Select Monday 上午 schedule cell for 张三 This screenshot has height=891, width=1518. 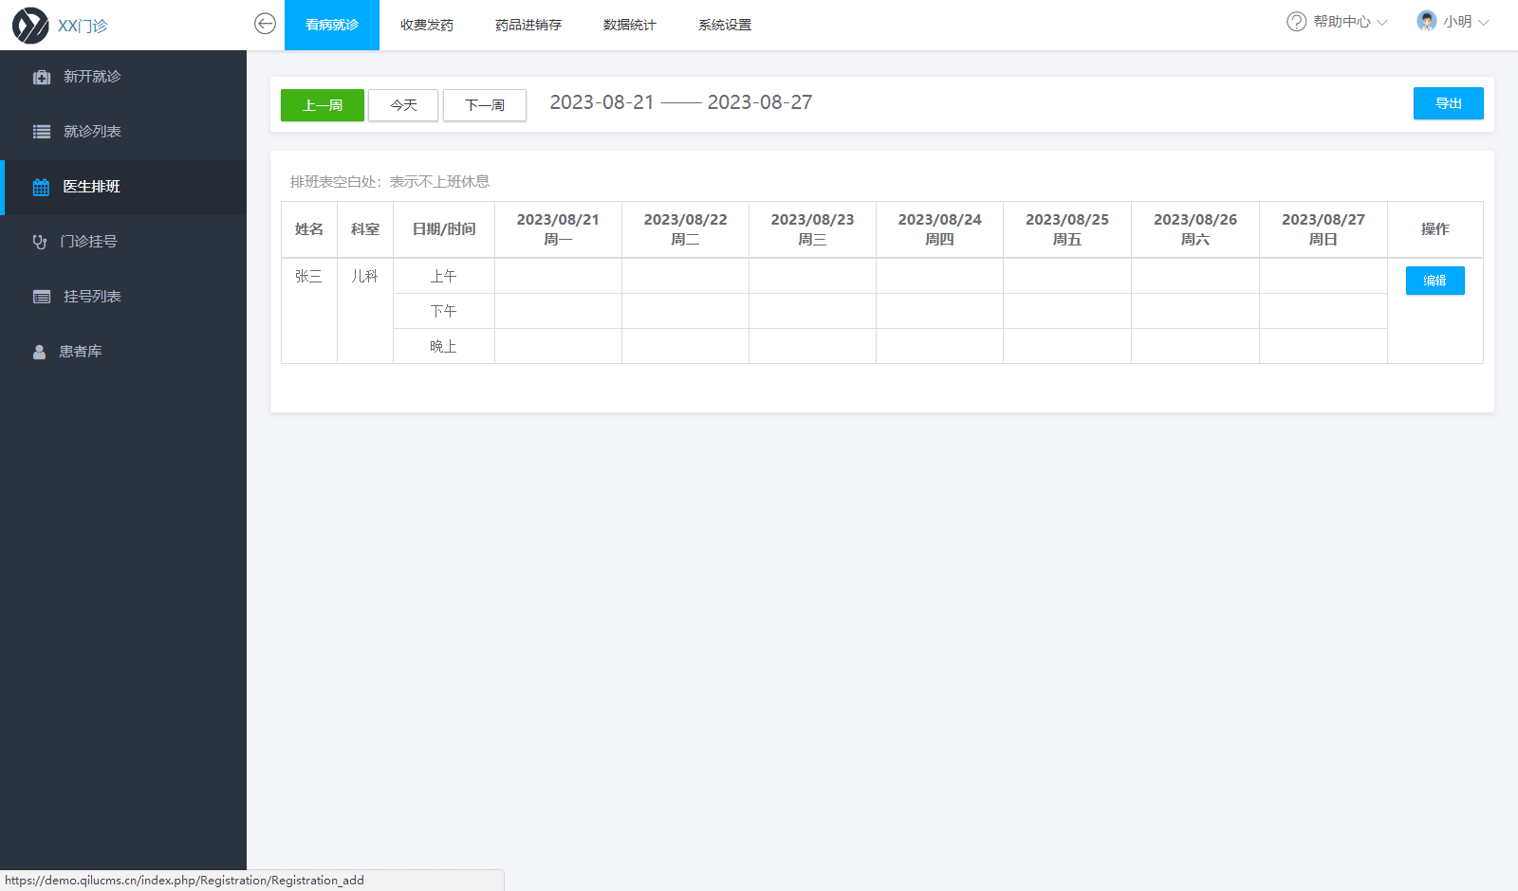click(558, 276)
